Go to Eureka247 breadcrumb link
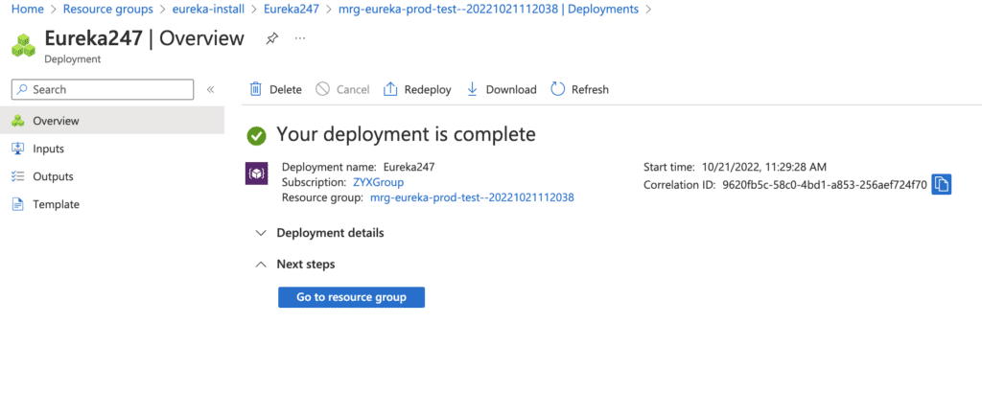The height and width of the screenshot is (393, 982). point(292,10)
